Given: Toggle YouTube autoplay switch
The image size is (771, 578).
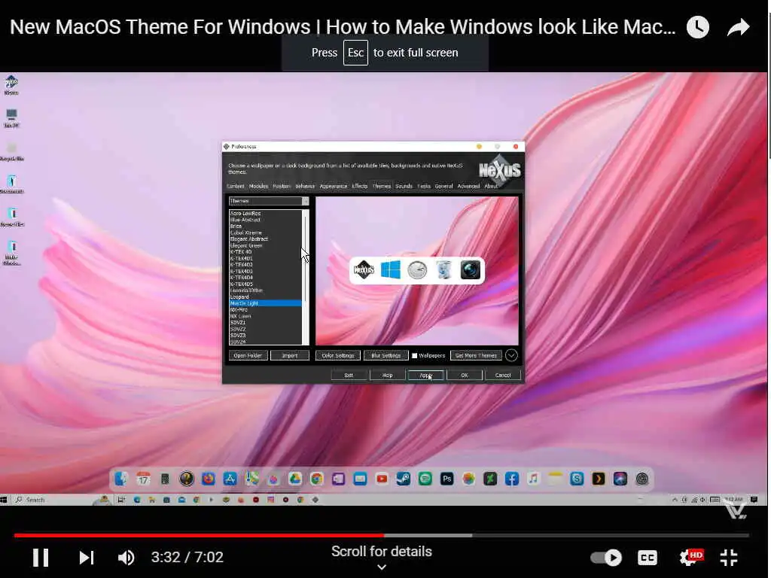Looking at the screenshot, I should pyautogui.click(x=606, y=558).
